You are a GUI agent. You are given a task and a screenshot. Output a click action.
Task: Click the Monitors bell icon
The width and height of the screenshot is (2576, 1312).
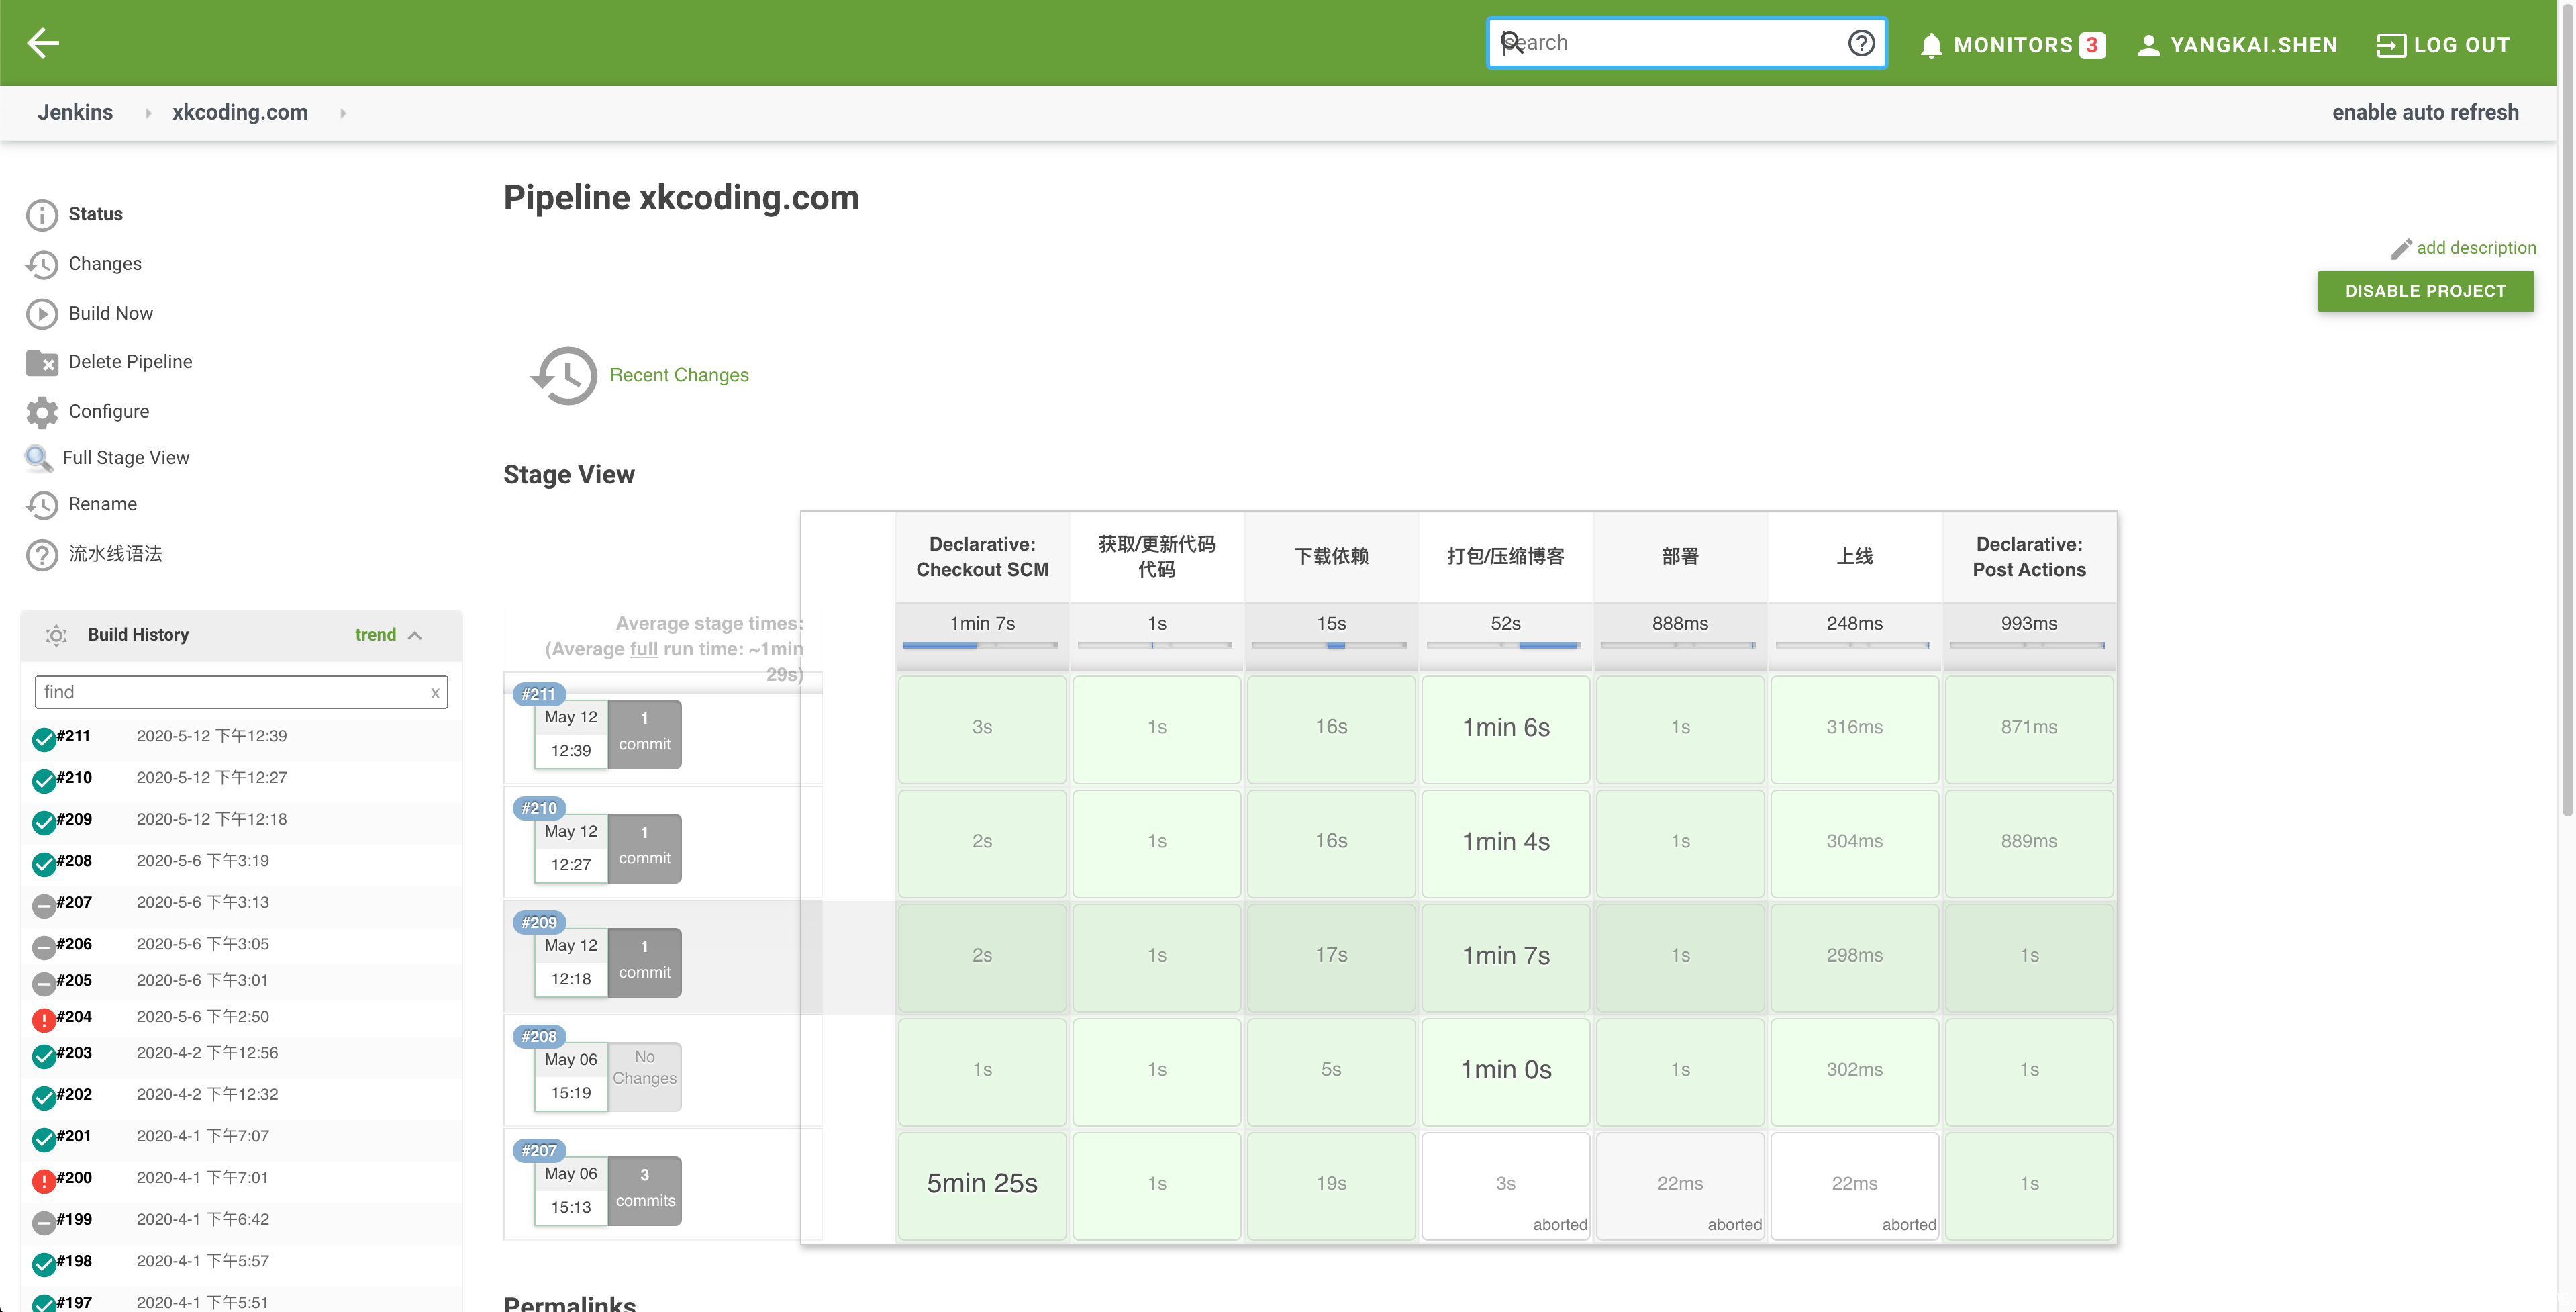(x=1931, y=46)
